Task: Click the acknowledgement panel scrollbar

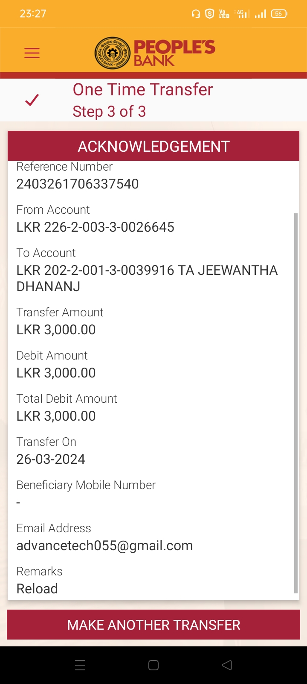Action: pyautogui.click(x=296, y=402)
